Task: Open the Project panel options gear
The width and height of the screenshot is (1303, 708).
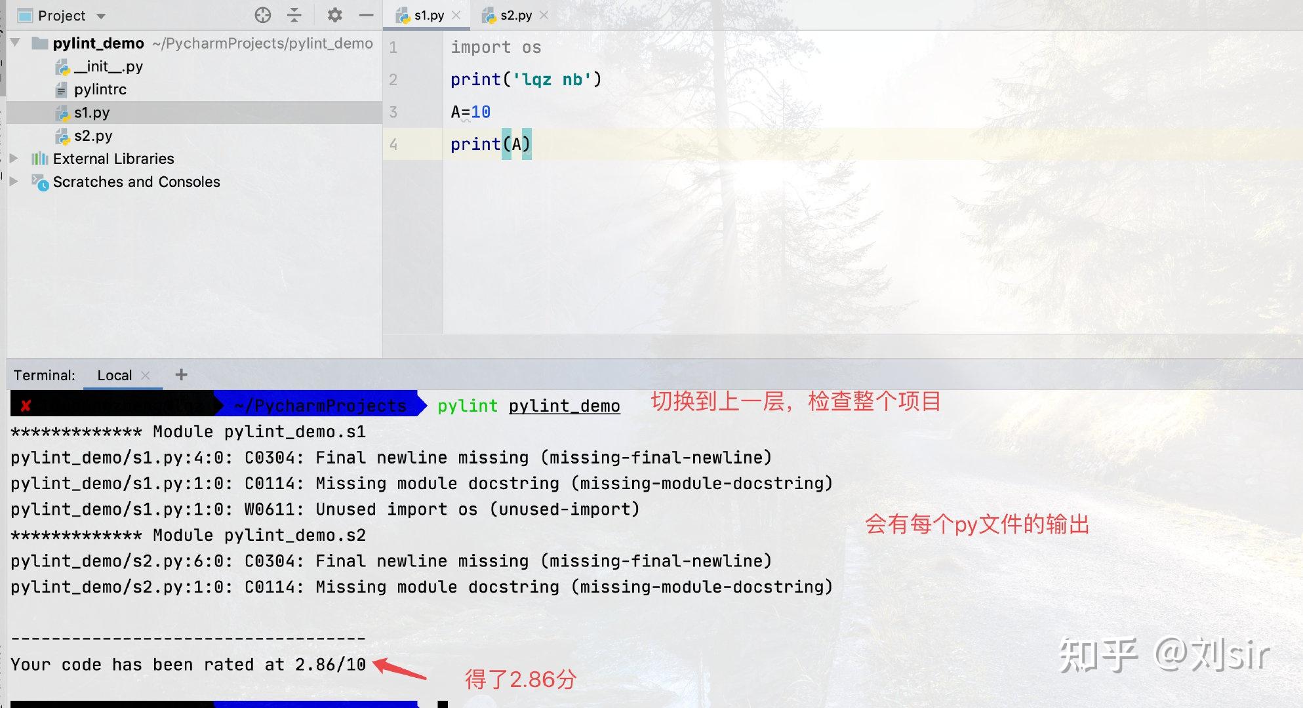Action: point(335,15)
